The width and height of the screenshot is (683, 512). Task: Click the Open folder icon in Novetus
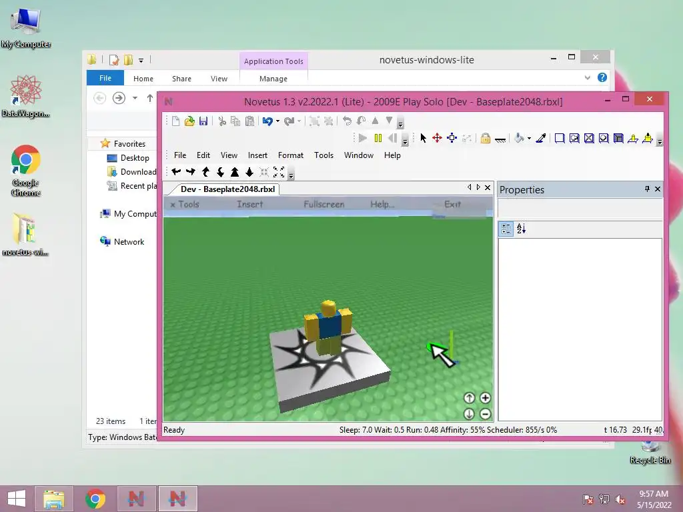pyautogui.click(x=189, y=121)
